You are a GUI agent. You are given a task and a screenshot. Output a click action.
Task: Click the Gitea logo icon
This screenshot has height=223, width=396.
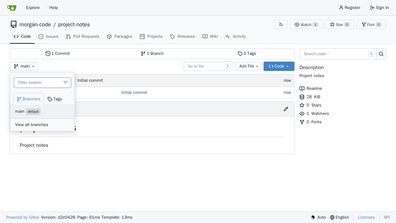[x=12, y=8]
